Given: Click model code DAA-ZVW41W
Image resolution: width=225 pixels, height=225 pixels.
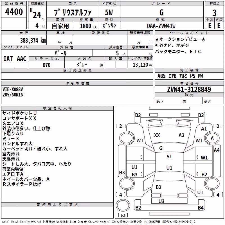Looking at the screenshot, I should [x=161, y=26].
